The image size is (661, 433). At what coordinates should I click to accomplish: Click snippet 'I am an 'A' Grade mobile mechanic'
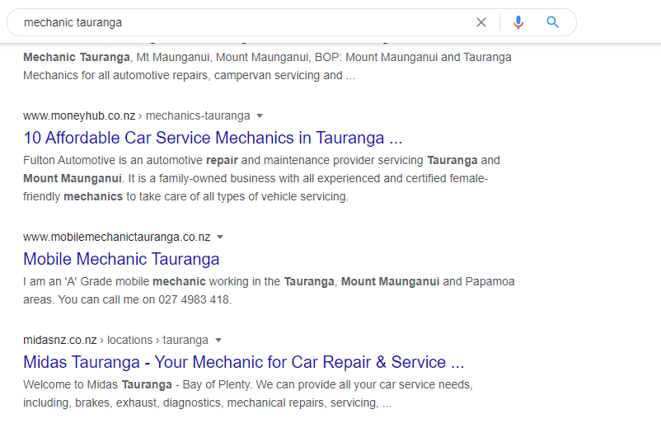coord(269,290)
